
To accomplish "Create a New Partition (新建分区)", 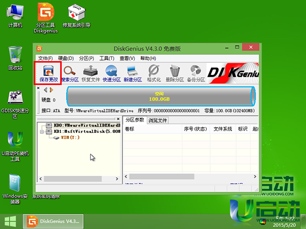I will tap(133, 73).
